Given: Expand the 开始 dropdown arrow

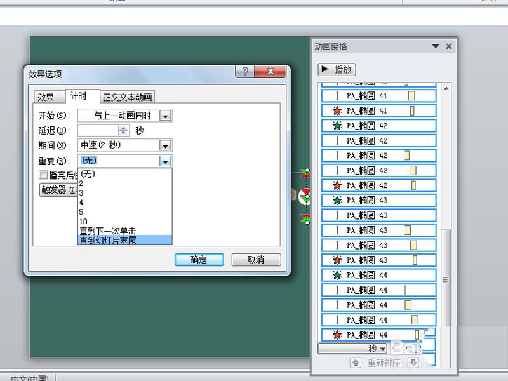Looking at the screenshot, I should (x=165, y=116).
